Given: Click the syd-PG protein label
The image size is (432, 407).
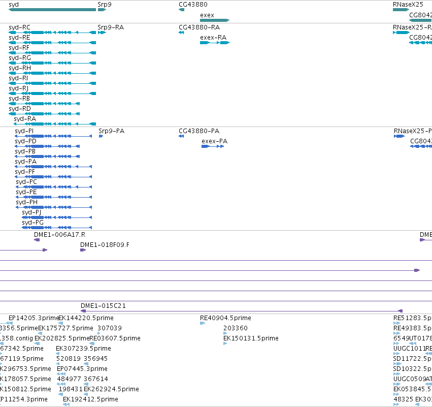Looking at the screenshot, I should 32,223.
